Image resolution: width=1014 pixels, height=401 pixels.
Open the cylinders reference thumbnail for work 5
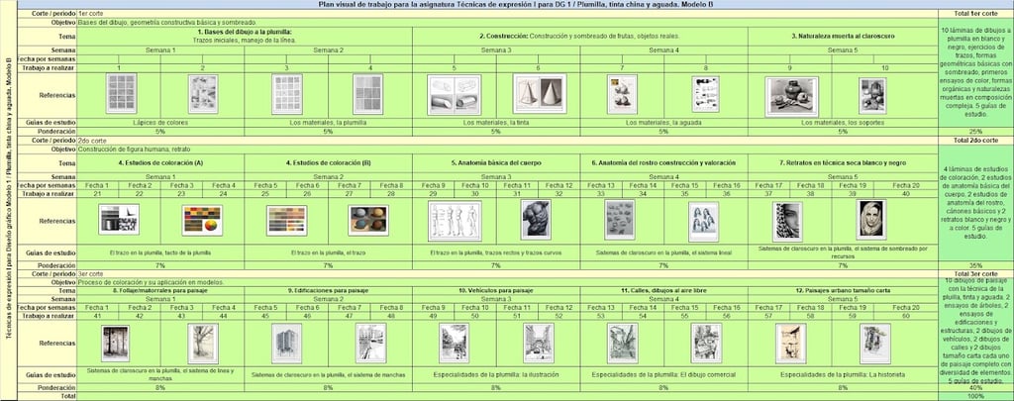[454, 94]
